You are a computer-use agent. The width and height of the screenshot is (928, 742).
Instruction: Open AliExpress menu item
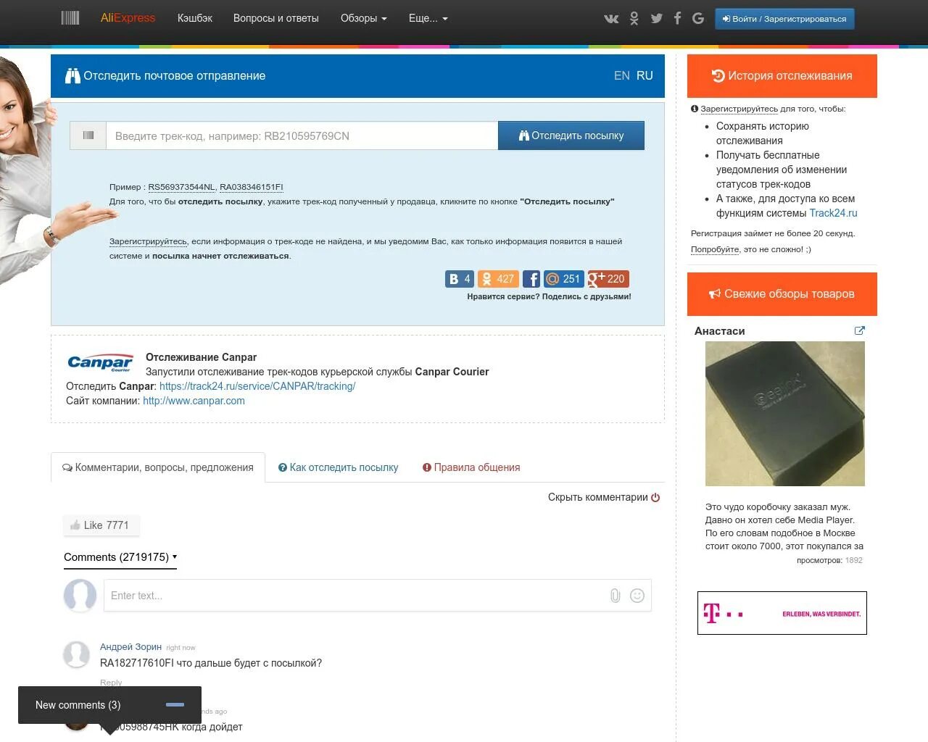128,18
